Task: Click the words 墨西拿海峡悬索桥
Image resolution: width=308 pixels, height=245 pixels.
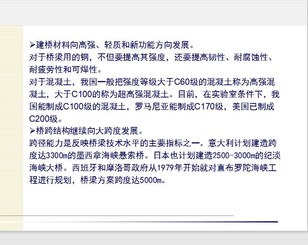Action: 110,155
